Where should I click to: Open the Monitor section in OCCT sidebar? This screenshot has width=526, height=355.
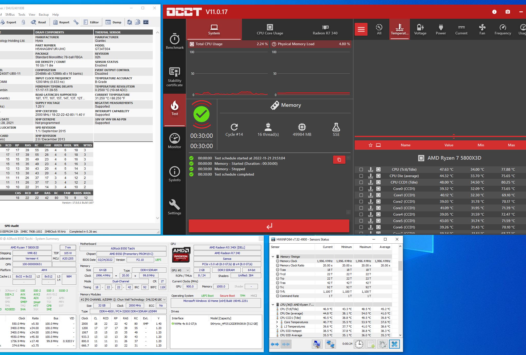coord(175,141)
